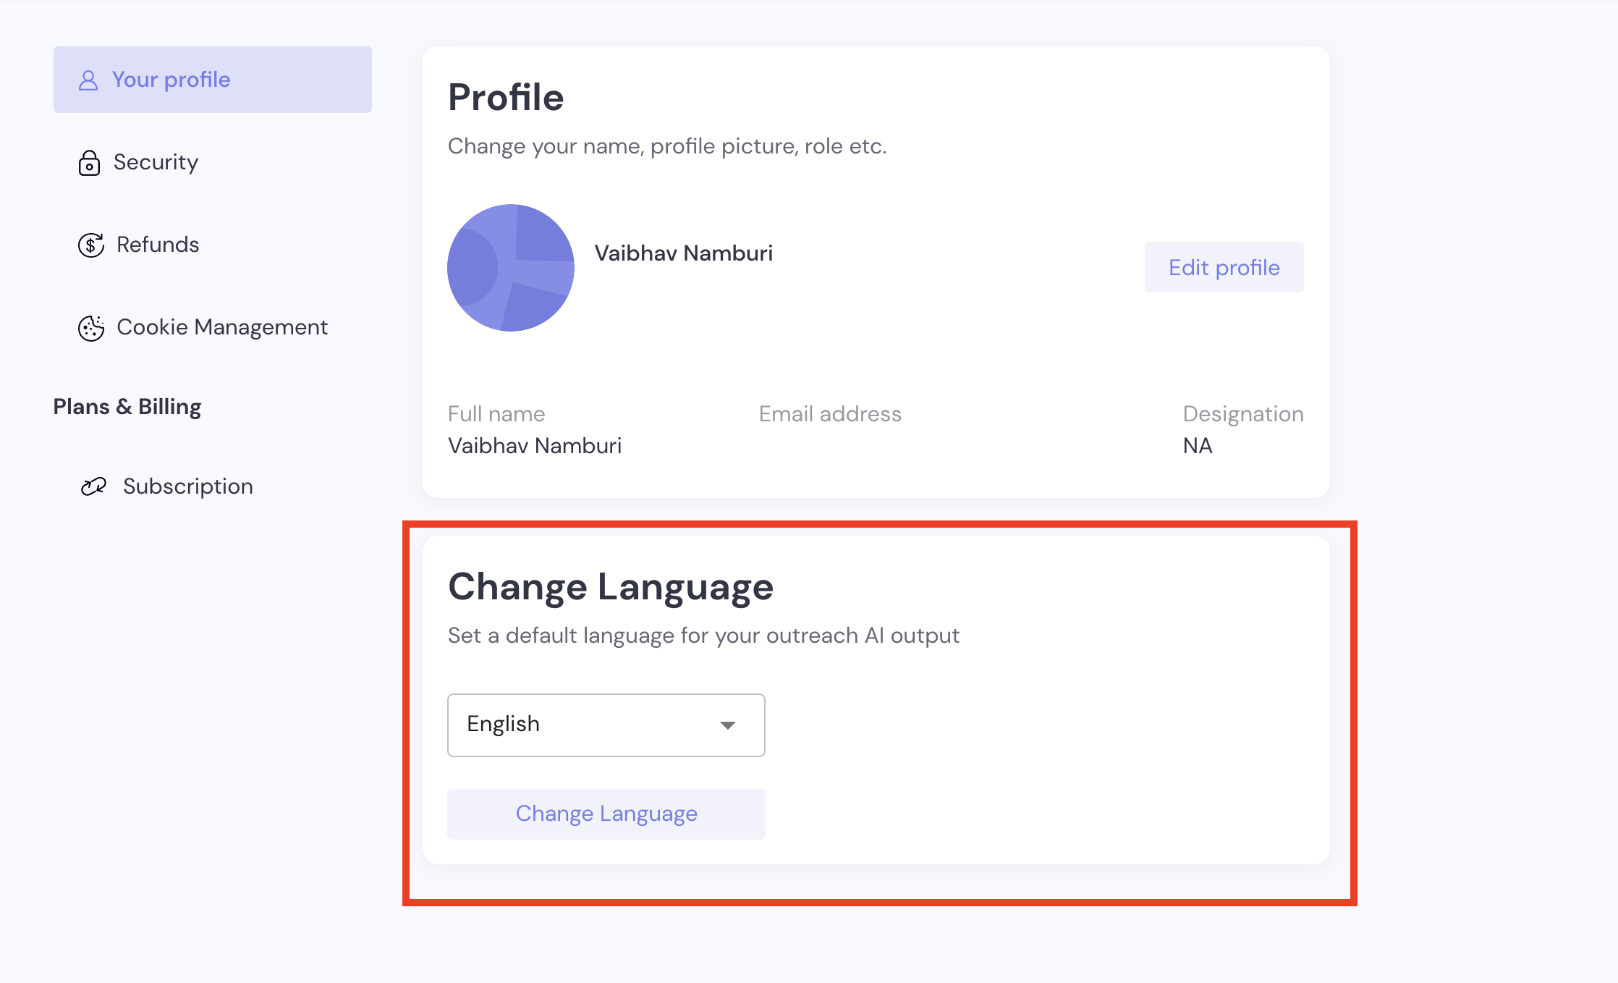The image size is (1618, 983).
Task: Click the Designation label
Action: point(1243,414)
